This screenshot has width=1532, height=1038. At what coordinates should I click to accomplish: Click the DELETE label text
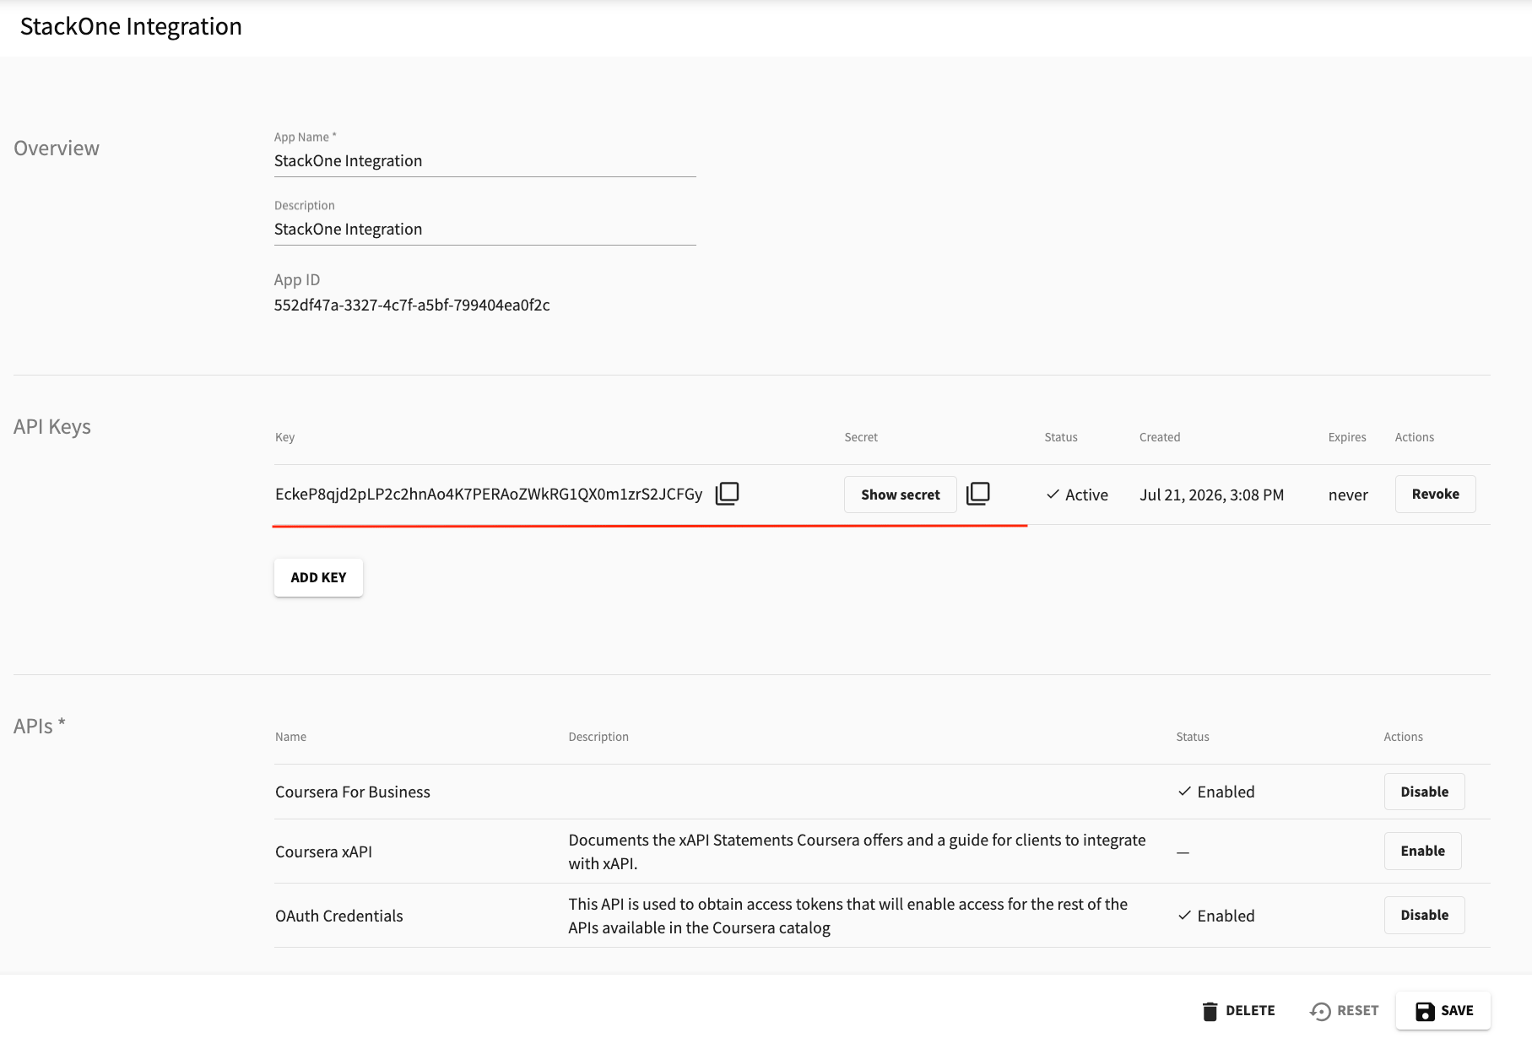click(x=1250, y=1011)
